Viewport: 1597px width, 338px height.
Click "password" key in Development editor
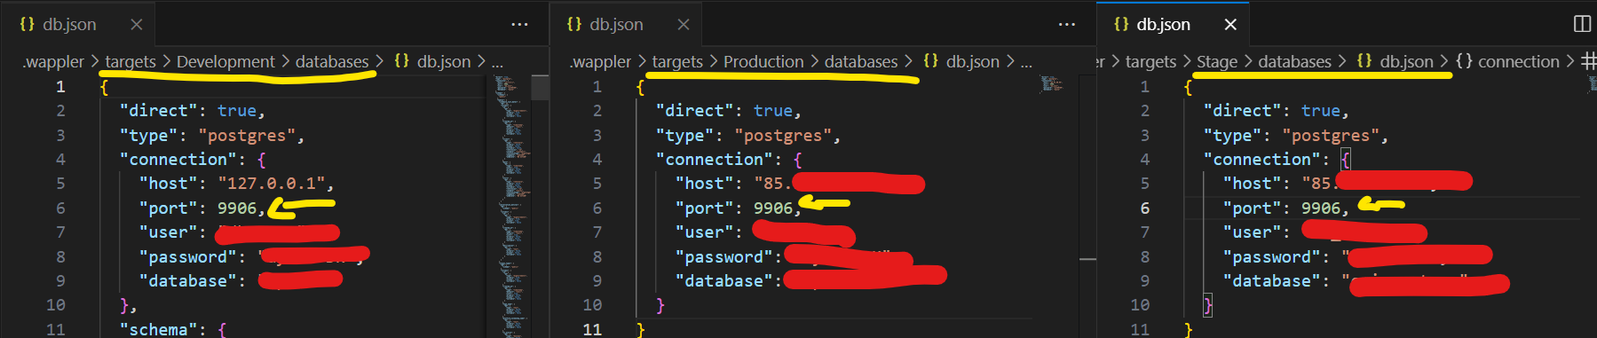click(188, 257)
